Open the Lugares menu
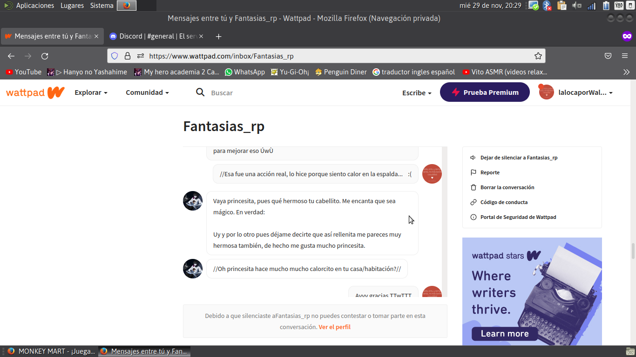The width and height of the screenshot is (636, 357). coord(72,6)
